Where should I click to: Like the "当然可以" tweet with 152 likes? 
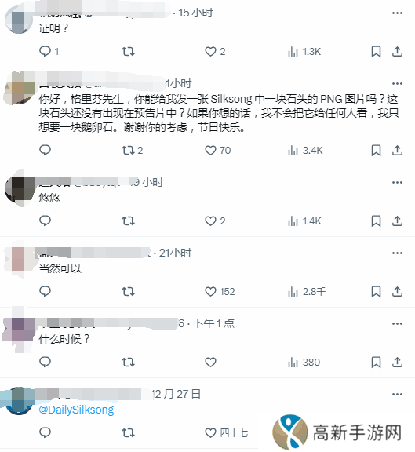click(x=220, y=292)
